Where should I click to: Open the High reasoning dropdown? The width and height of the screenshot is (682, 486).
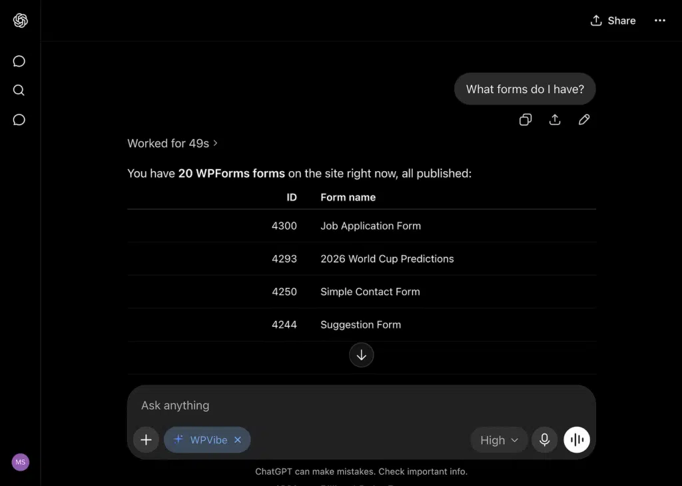click(499, 440)
